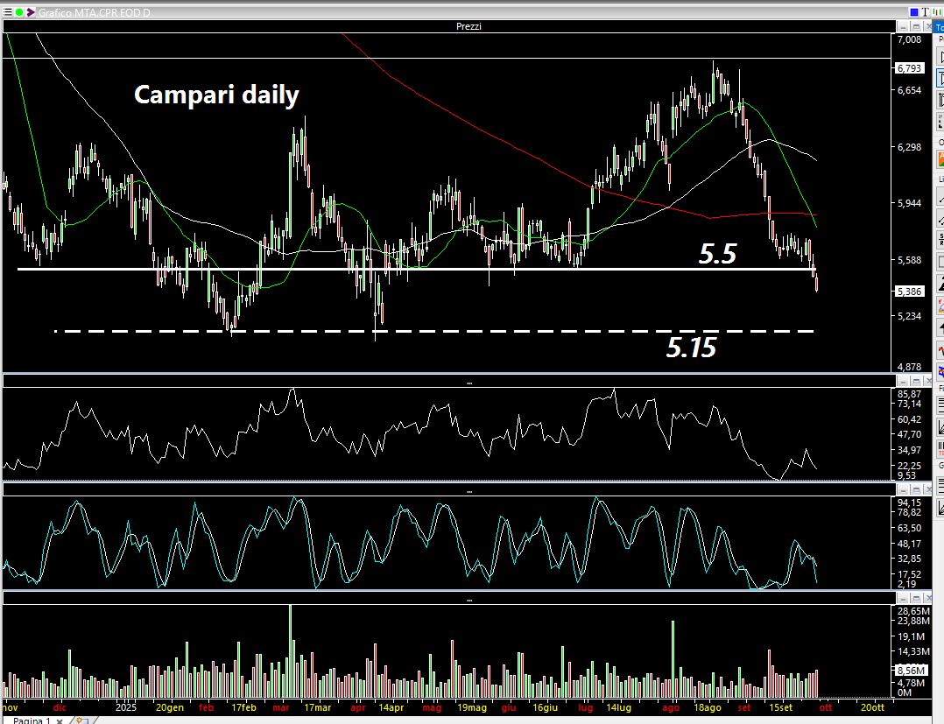Image resolution: width=944 pixels, height=724 pixels.
Task: Click the Prezzi pane title bar
Action: point(449,26)
